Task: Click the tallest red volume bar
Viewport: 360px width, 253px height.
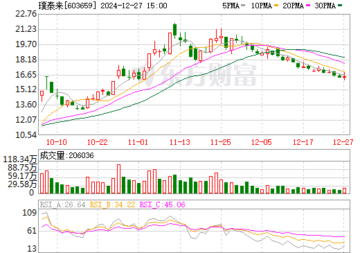Action: coord(118,179)
